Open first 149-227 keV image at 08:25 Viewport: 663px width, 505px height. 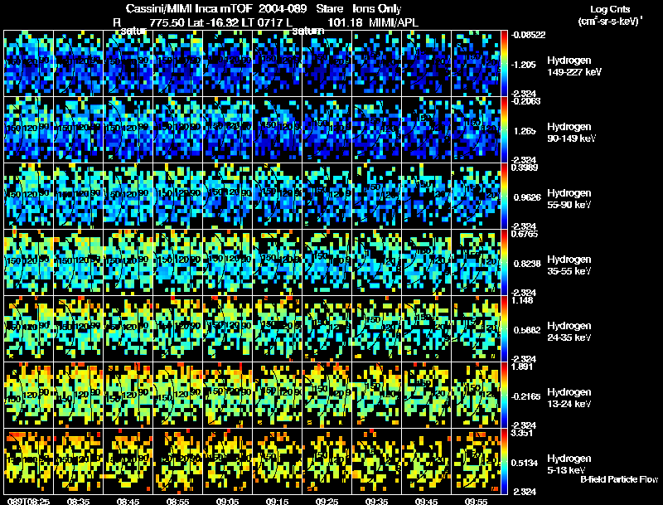pyautogui.click(x=28, y=64)
